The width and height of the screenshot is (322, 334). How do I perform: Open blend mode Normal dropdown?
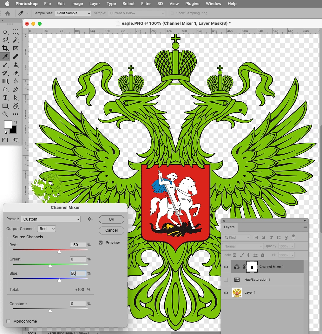(x=243, y=246)
